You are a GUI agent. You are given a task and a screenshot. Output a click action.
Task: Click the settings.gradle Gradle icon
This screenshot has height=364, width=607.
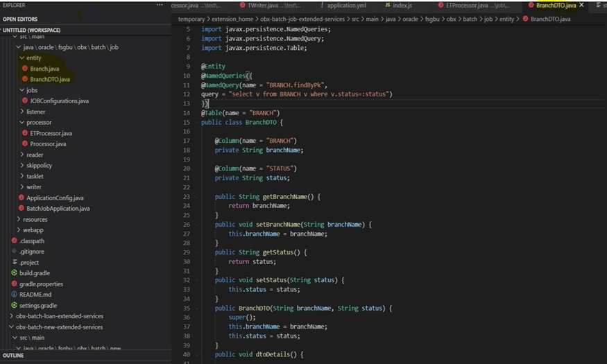(x=15, y=305)
